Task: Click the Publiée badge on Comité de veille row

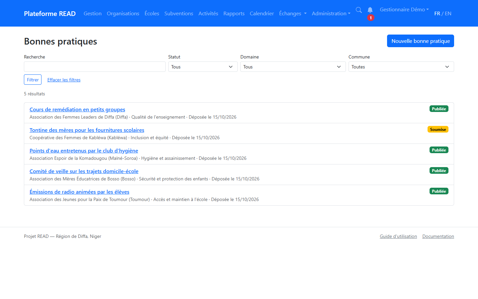Action: [439, 171]
